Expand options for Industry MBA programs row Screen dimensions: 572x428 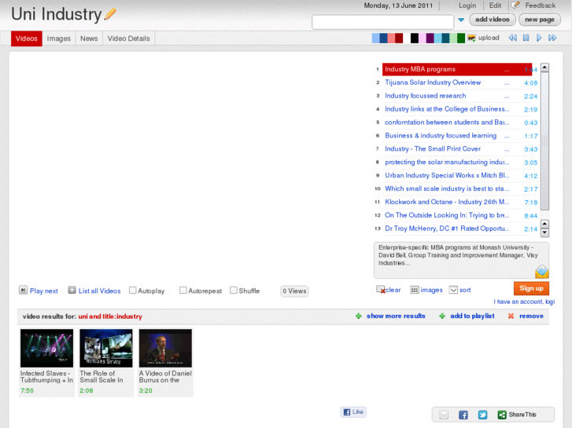[507, 71]
